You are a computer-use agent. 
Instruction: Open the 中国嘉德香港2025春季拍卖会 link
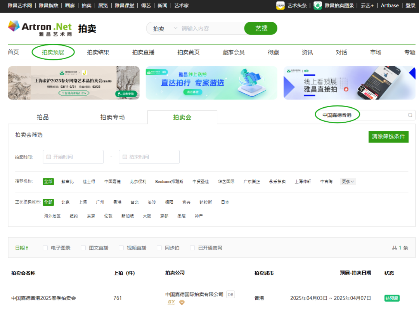(43, 298)
